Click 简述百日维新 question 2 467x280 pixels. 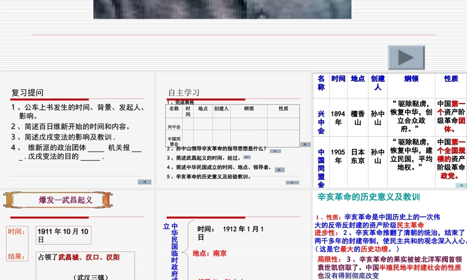pyautogui.click(x=71, y=126)
